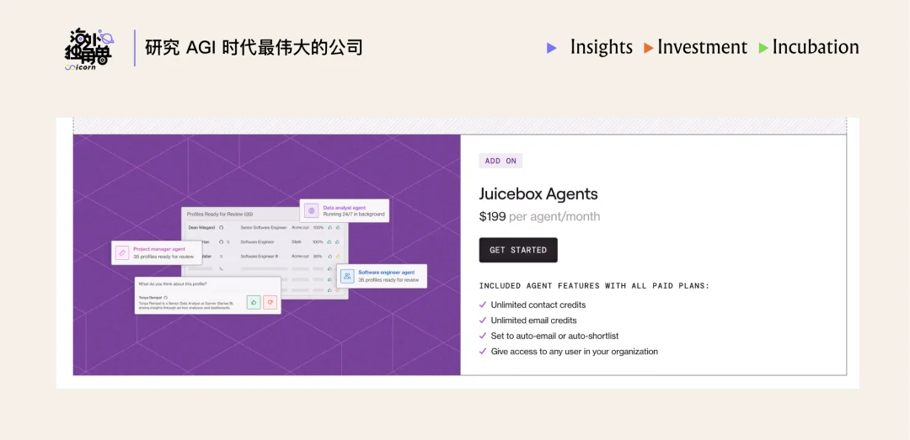Click the phone icon in the placeholder row

[x=221, y=269]
